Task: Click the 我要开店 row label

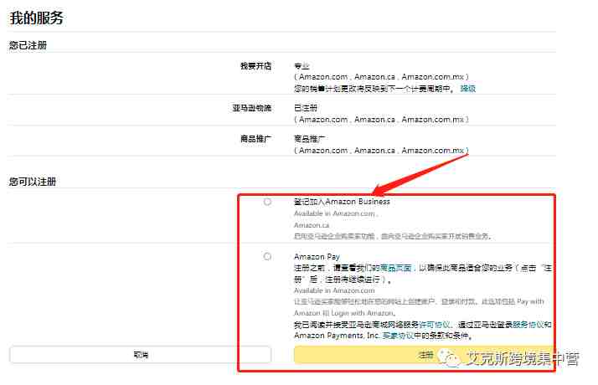Action: [x=256, y=66]
